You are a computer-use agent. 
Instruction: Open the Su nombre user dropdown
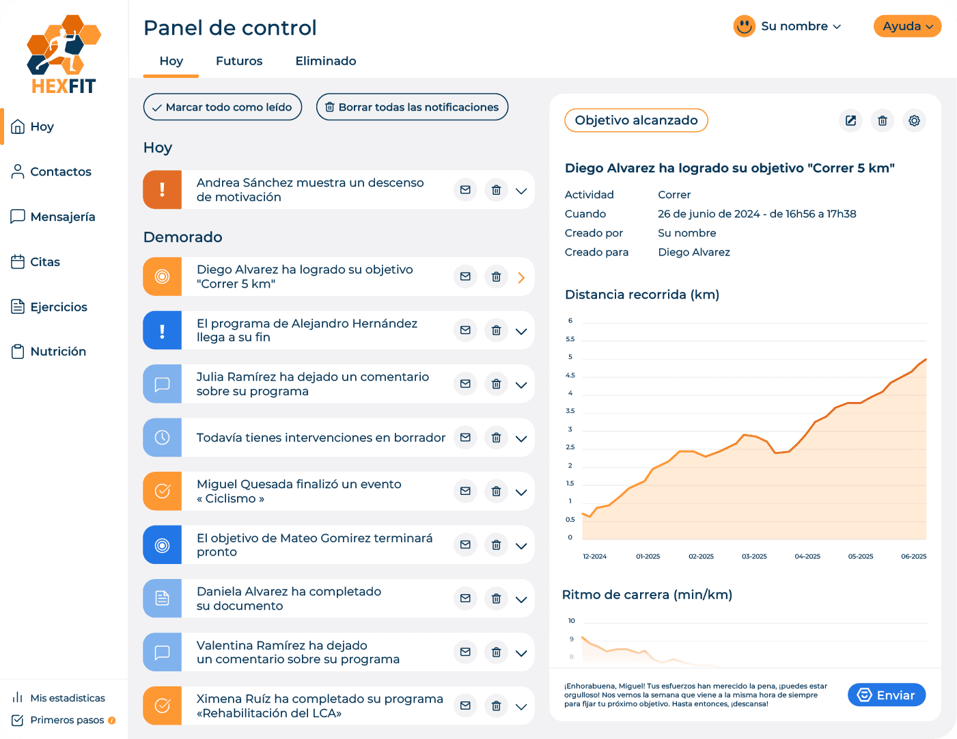(788, 27)
